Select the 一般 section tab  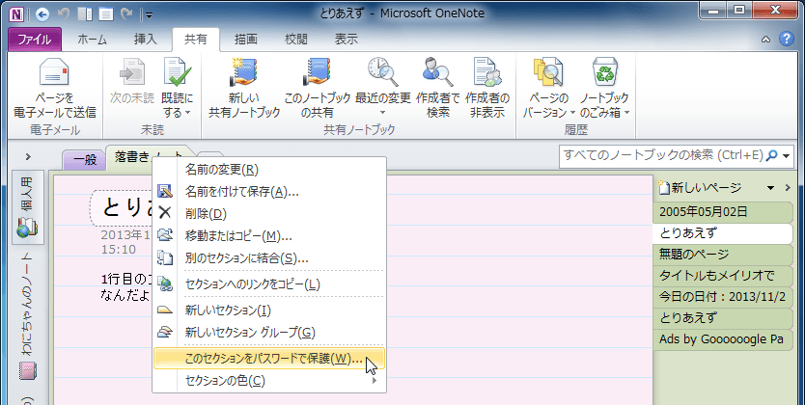pos(85,160)
